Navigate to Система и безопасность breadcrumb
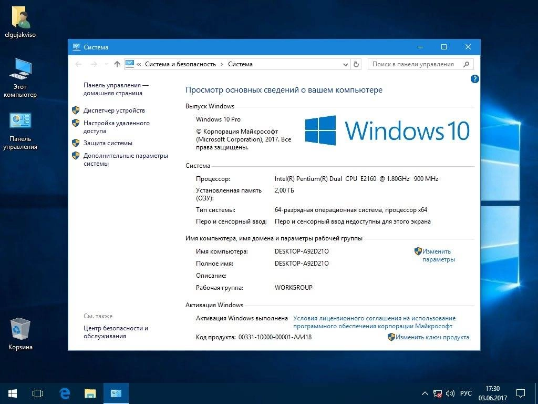 tap(181, 64)
